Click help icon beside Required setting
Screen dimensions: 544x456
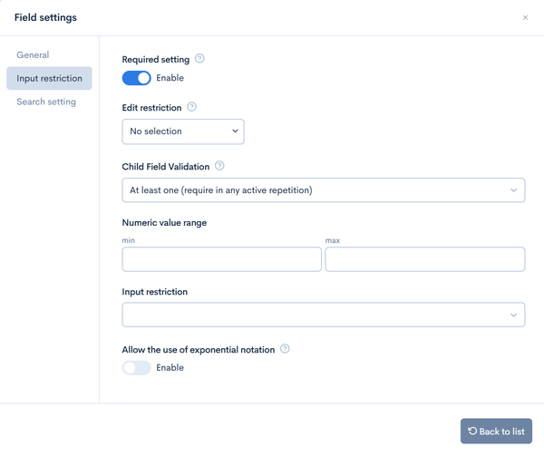(x=199, y=59)
